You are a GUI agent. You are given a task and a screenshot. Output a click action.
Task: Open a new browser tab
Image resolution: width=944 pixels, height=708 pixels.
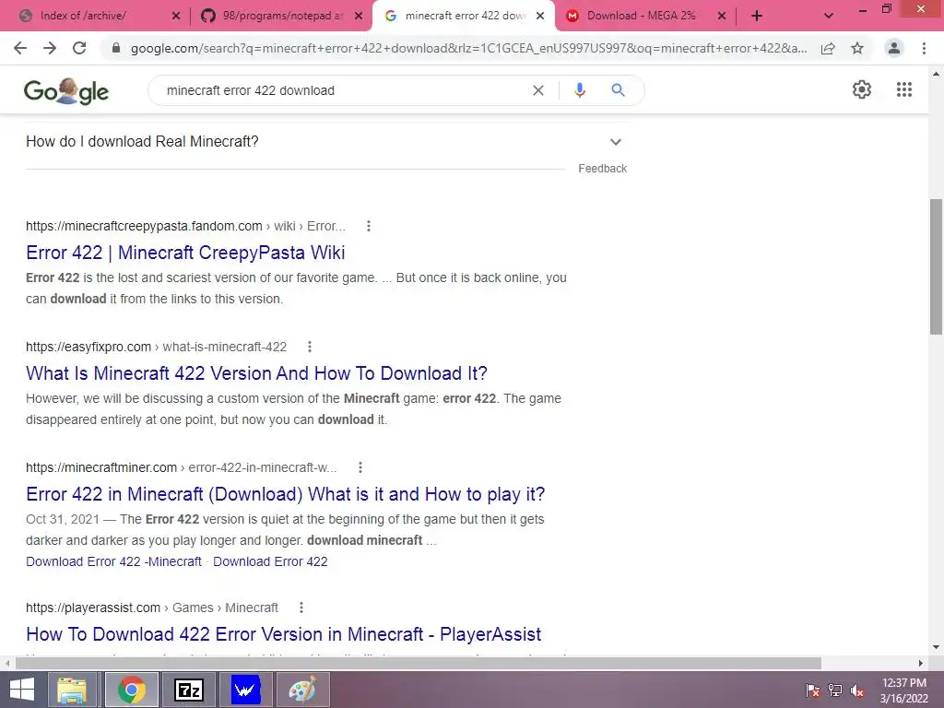click(757, 17)
